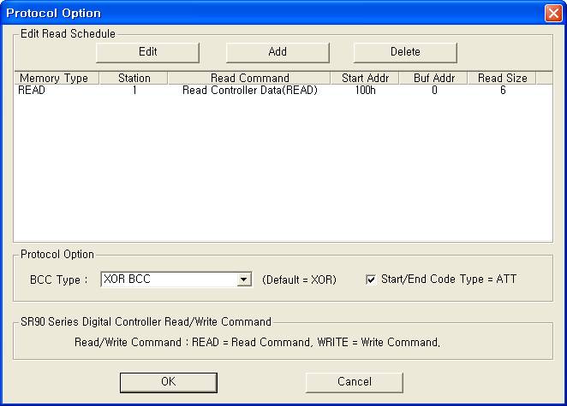Open the BCC Type dropdown arrow

click(244, 279)
